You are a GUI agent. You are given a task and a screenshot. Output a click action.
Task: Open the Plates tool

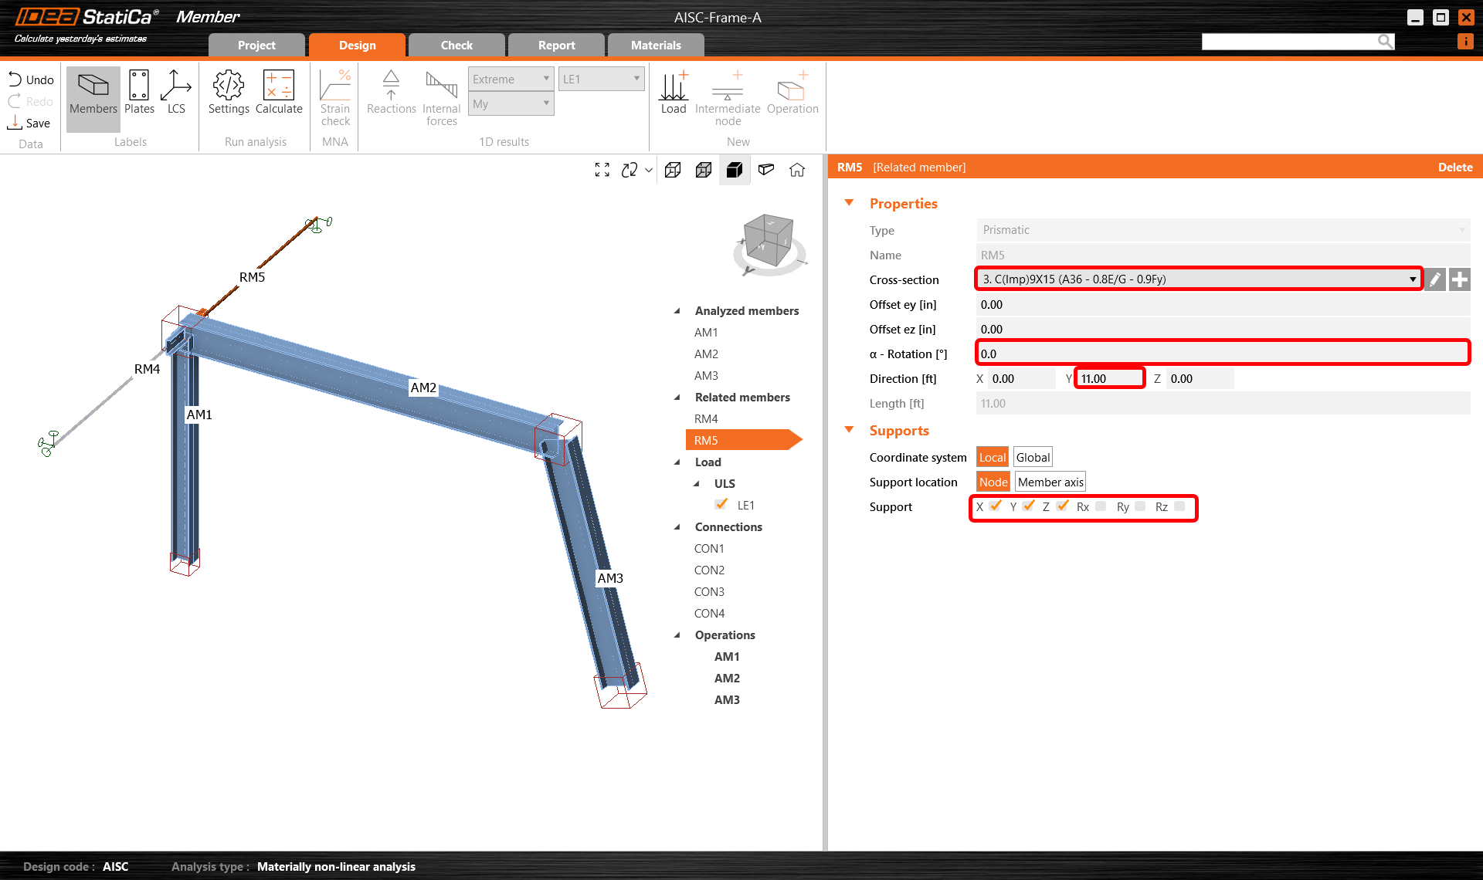pyautogui.click(x=139, y=94)
